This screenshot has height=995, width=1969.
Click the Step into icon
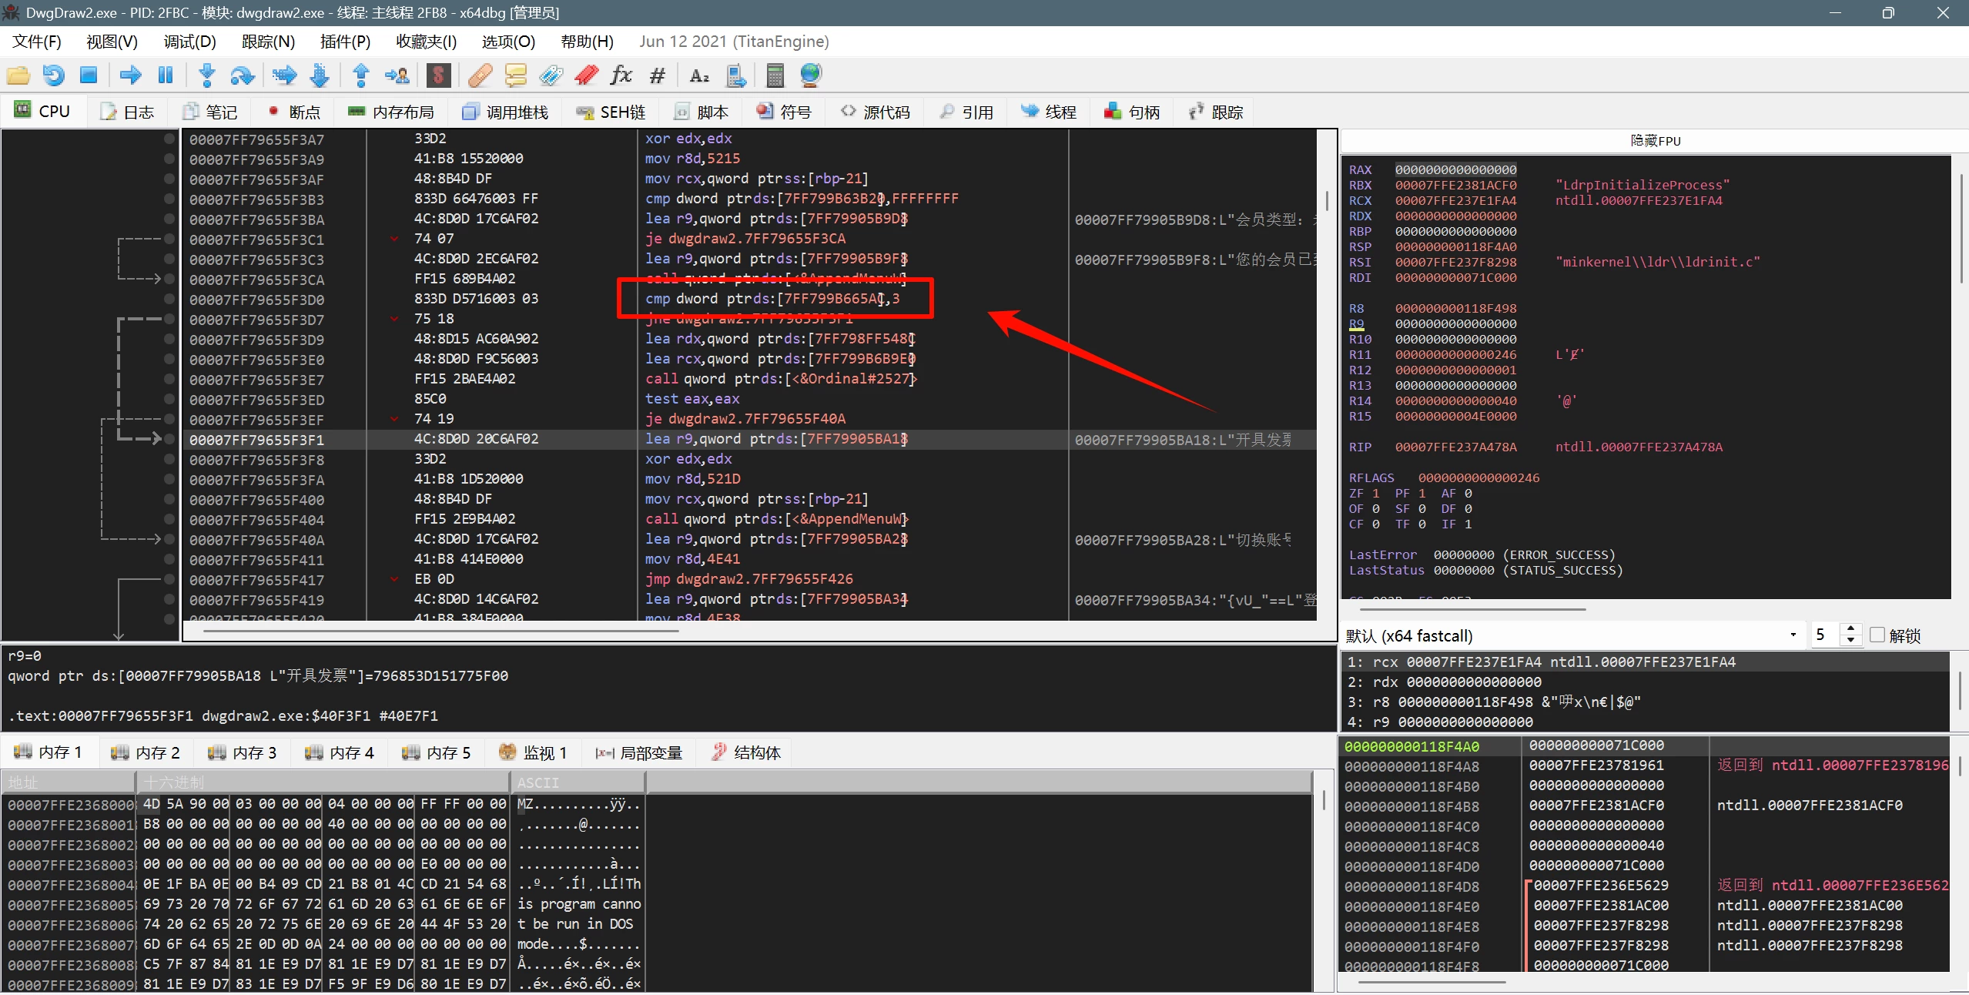point(206,75)
